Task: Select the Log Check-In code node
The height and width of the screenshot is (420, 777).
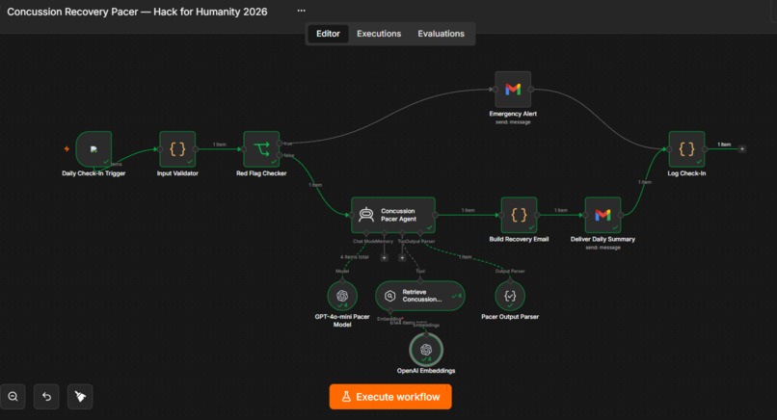Action: click(686, 149)
